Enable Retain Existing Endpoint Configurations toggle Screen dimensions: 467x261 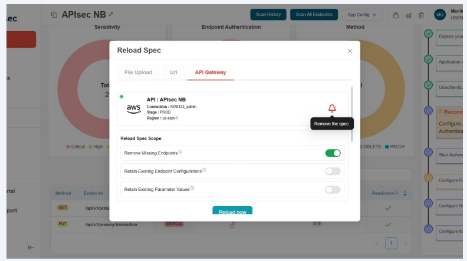pos(333,171)
